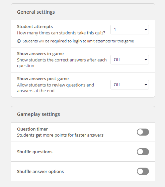This screenshot has height=187, width=165.
Task: Toggle Shuffle answer options on
Action: point(143,171)
